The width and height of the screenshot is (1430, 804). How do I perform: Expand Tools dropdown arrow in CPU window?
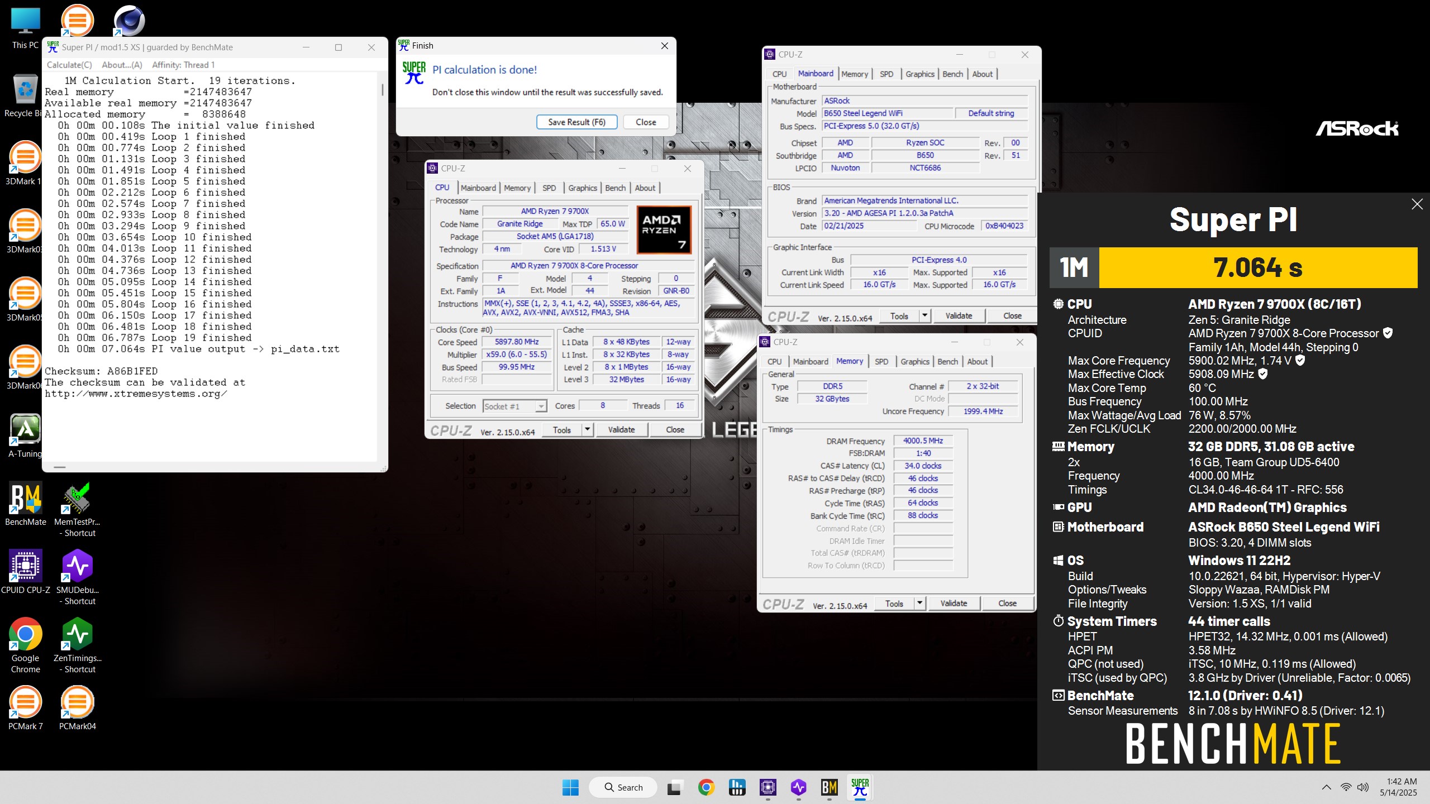tap(587, 429)
